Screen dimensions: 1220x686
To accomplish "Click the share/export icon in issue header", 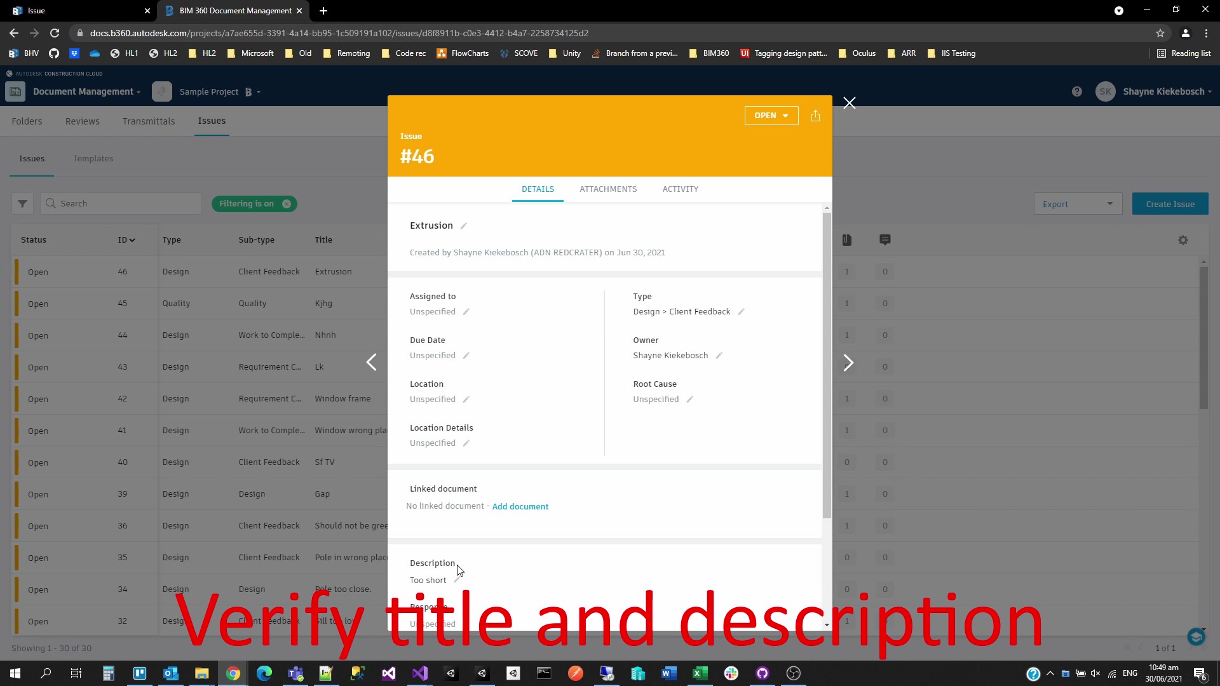I will click(x=815, y=116).
